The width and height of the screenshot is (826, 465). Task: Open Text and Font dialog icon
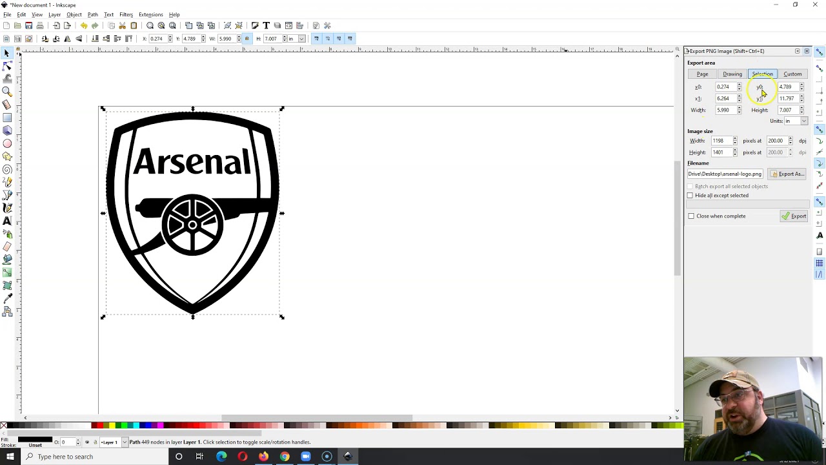click(x=266, y=26)
